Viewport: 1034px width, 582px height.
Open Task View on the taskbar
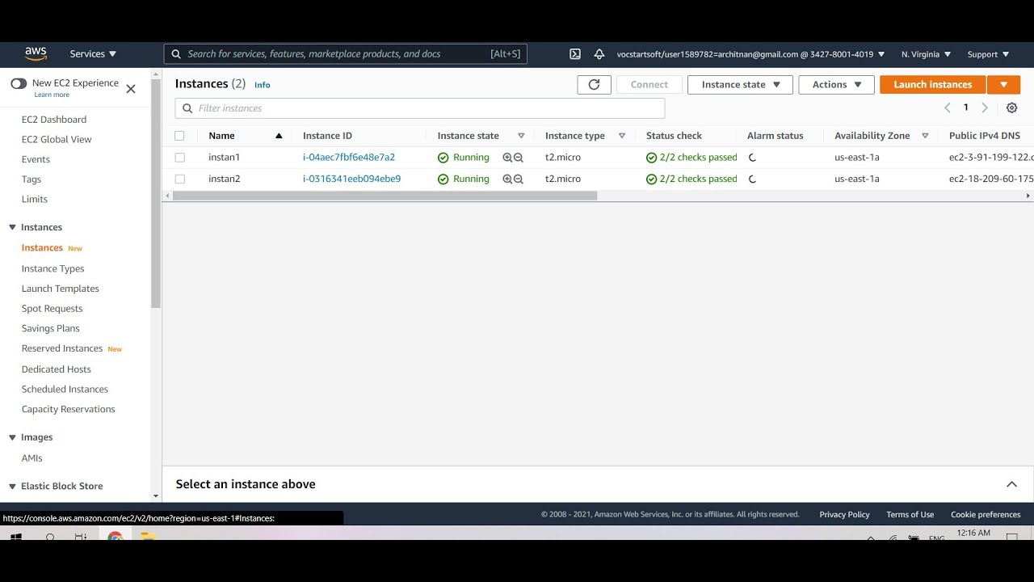point(81,537)
